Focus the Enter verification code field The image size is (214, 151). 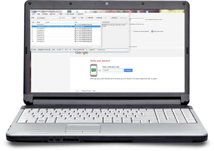(113, 70)
